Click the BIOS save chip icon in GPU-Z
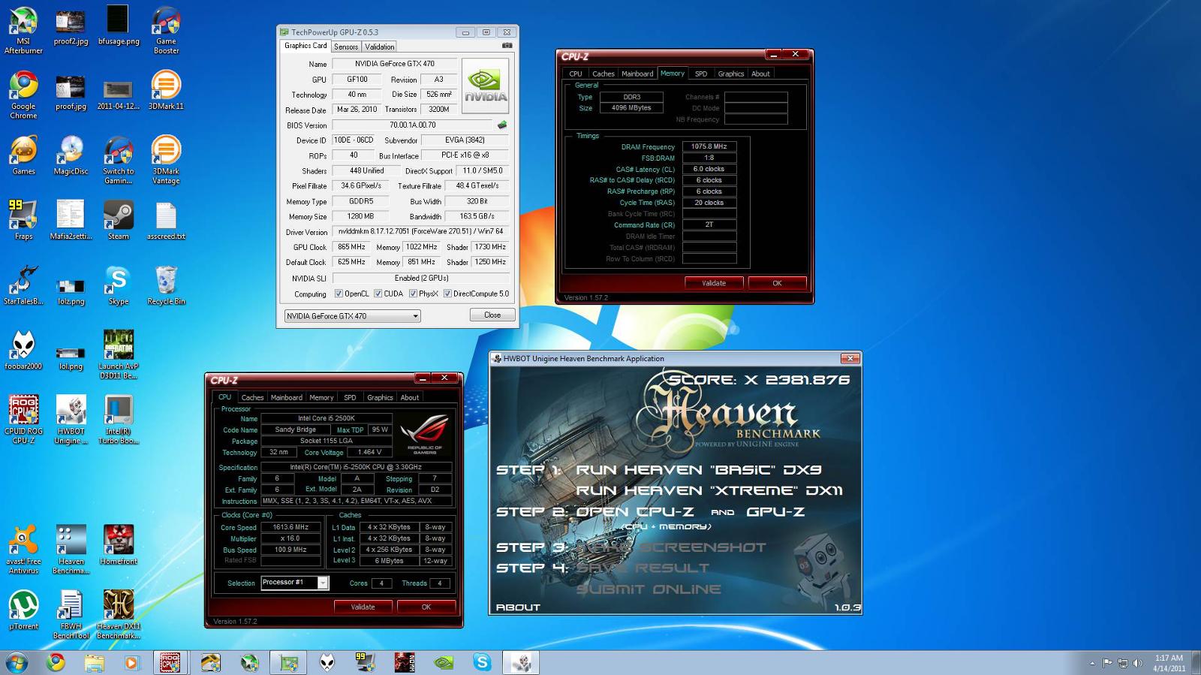Screen dimensions: 1201x675 point(502,125)
